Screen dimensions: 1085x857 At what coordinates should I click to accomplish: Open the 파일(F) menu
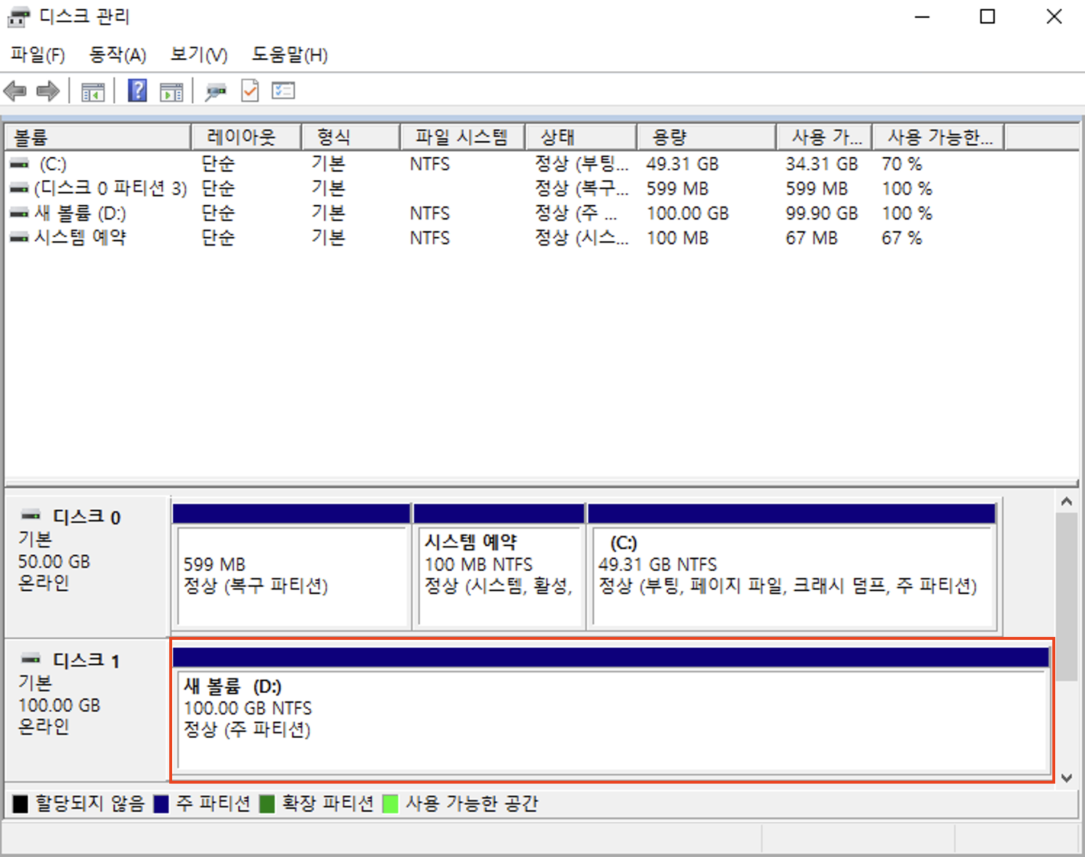coord(38,55)
